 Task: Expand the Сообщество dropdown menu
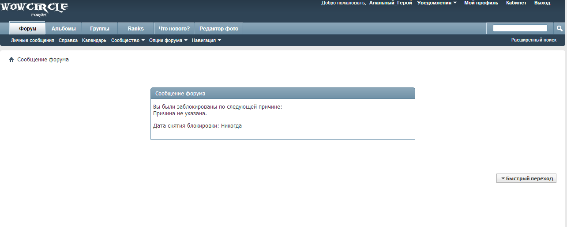[x=128, y=40]
